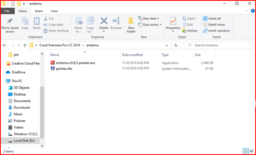
Task: Switch to the View ribbon tab
Action: tap(54, 11)
